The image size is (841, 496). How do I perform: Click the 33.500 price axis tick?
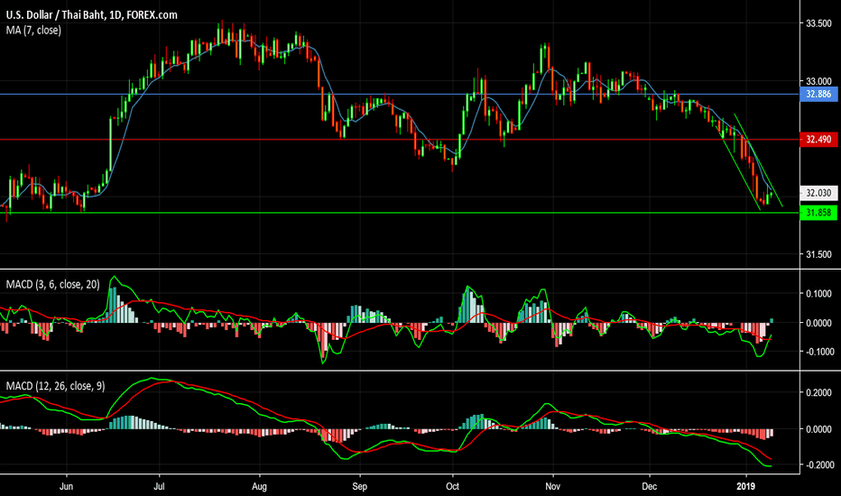818,23
